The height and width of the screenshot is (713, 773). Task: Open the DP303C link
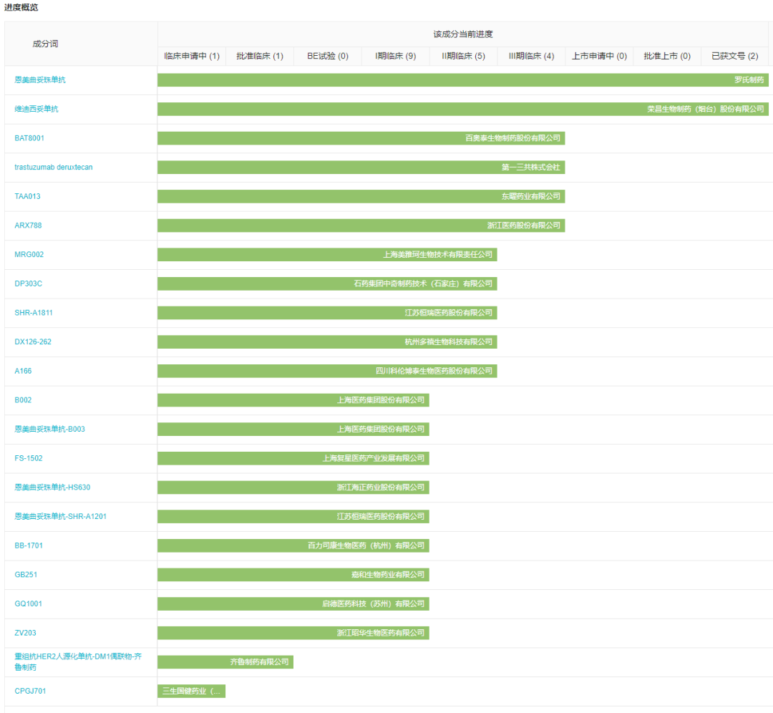pyautogui.click(x=29, y=283)
